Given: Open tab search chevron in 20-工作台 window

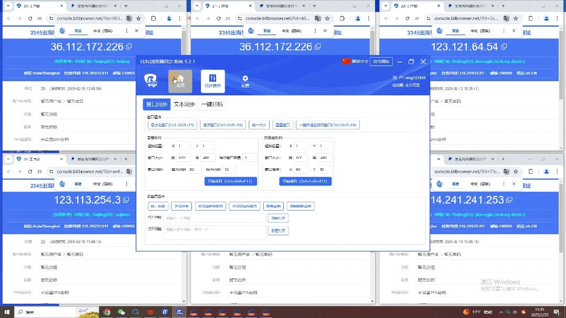Looking at the screenshot, I should pos(8,6).
